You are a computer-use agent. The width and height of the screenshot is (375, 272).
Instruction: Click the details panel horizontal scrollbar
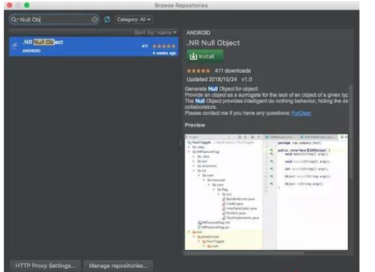click(x=244, y=253)
